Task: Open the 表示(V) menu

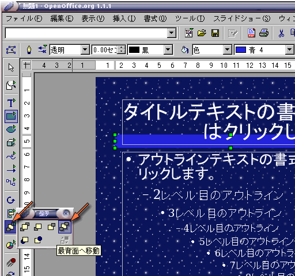Action: (x=93, y=18)
